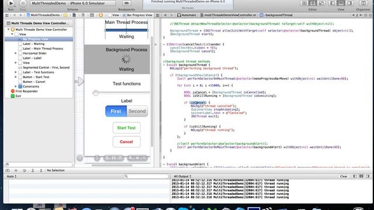374x210 pixels.
Task: Click the View item in jump bar
Action: (x=114, y=15)
